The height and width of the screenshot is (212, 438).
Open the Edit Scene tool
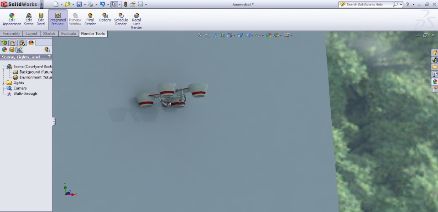point(29,19)
